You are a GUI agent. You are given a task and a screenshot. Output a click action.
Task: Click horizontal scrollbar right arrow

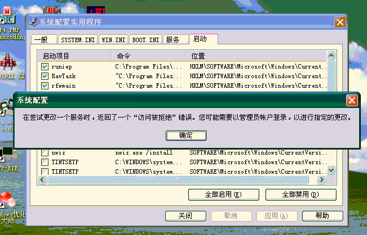click(321, 179)
